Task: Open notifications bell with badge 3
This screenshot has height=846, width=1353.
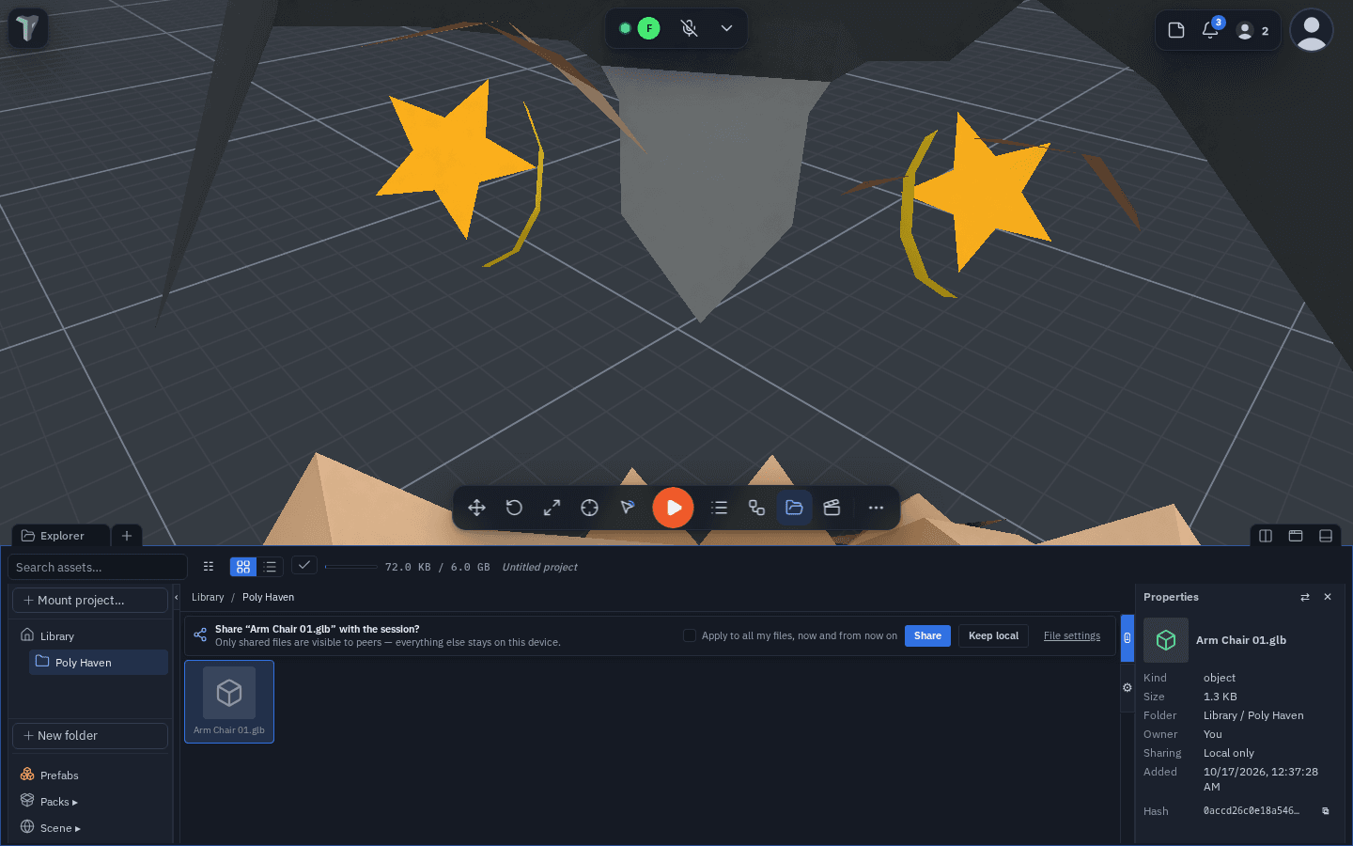Action: point(1210,30)
